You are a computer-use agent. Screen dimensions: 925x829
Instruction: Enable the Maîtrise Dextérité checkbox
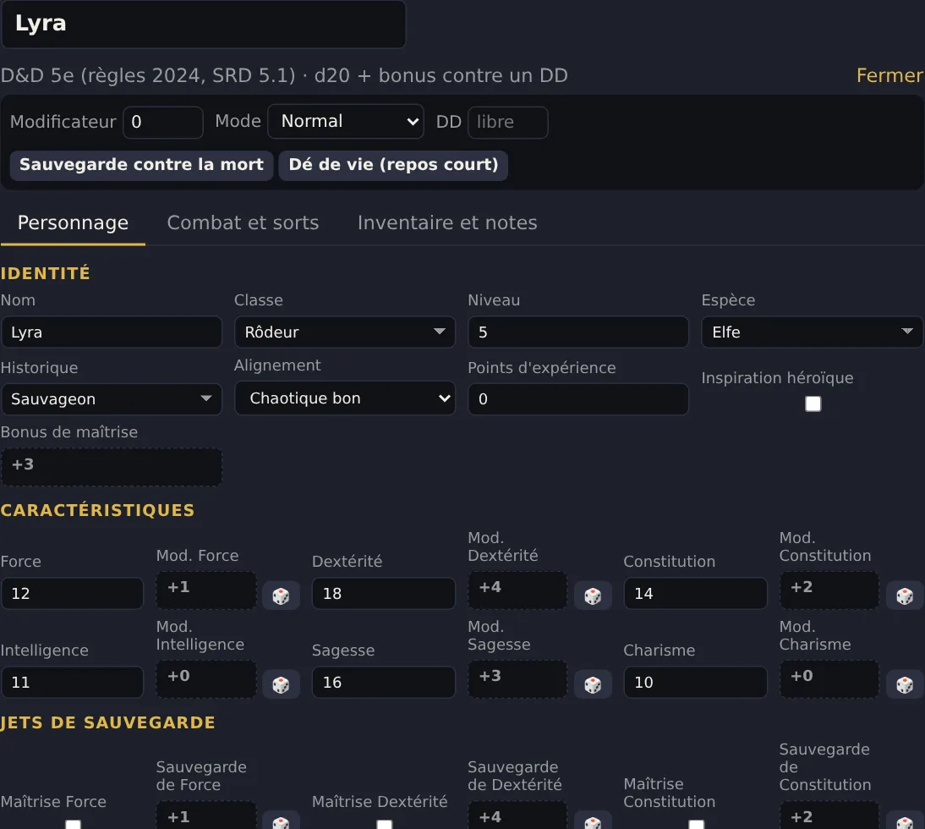click(x=385, y=824)
